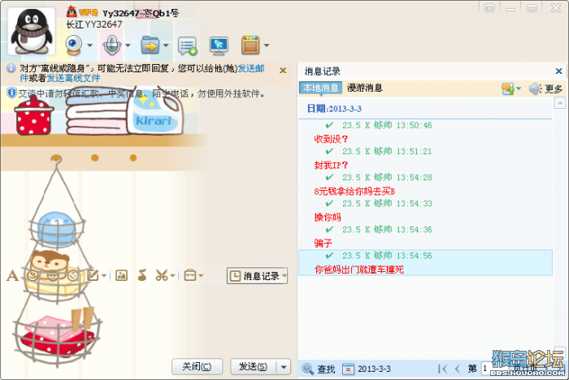Open the contact's penguin avatar

[x=31, y=31]
